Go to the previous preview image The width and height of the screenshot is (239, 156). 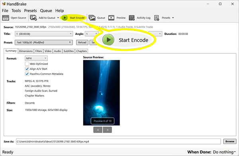coord(98,130)
